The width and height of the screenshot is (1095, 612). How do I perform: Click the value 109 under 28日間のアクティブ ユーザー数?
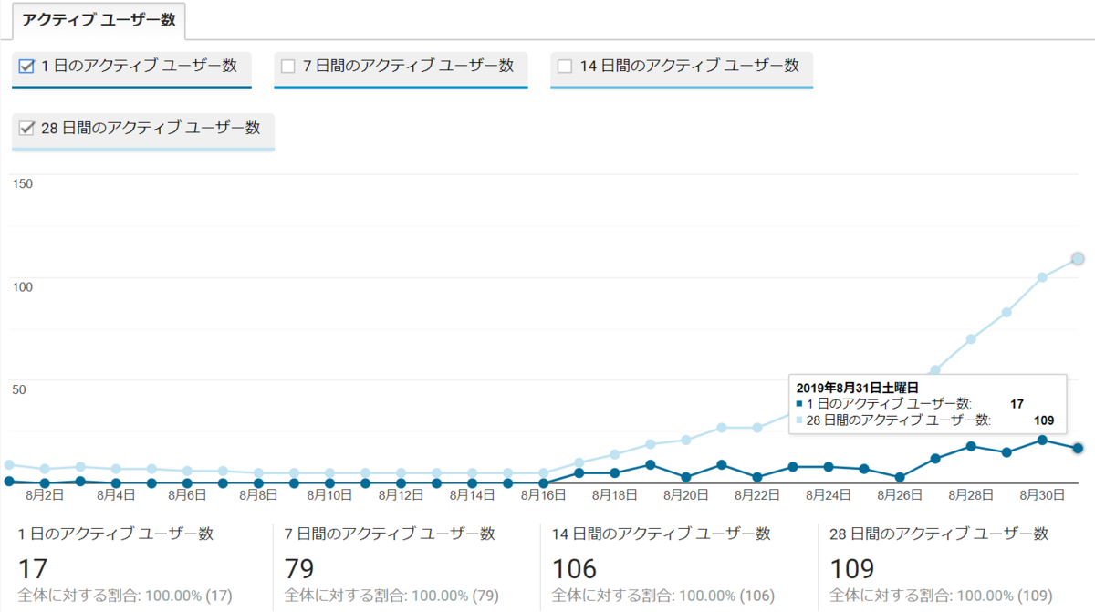click(852, 567)
